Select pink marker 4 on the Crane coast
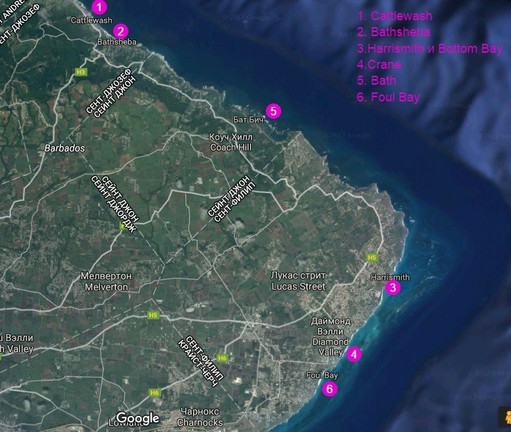This screenshot has height=432, width=511. [x=354, y=354]
